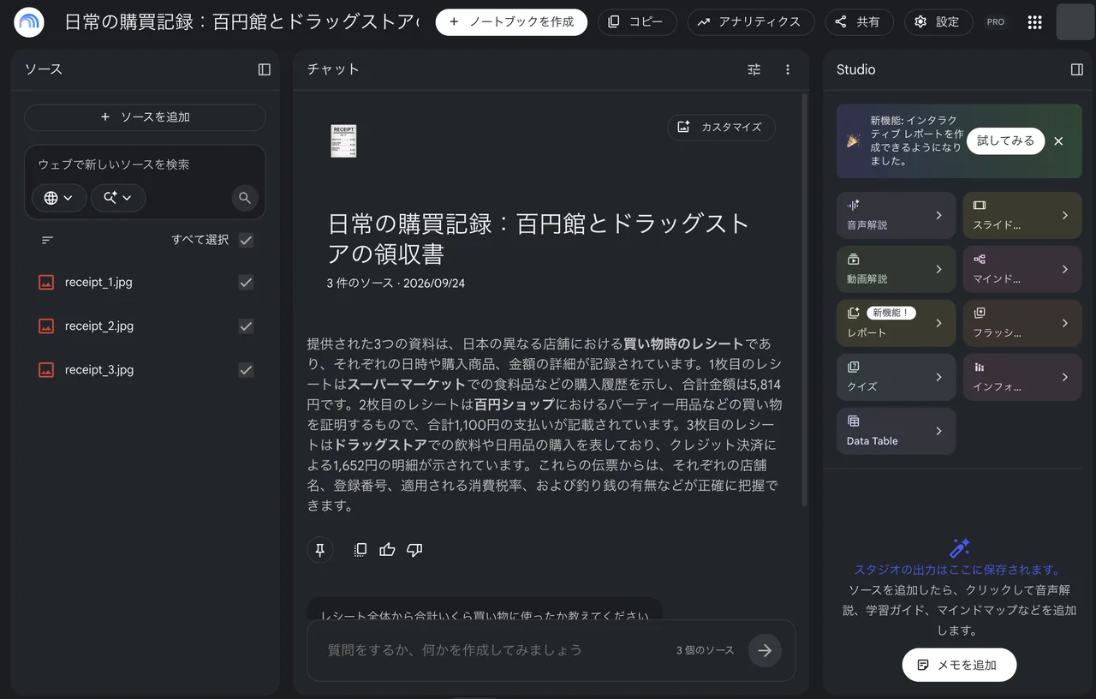Click the カスタマイズ button
The height and width of the screenshot is (699, 1096).
click(x=721, y=127)
